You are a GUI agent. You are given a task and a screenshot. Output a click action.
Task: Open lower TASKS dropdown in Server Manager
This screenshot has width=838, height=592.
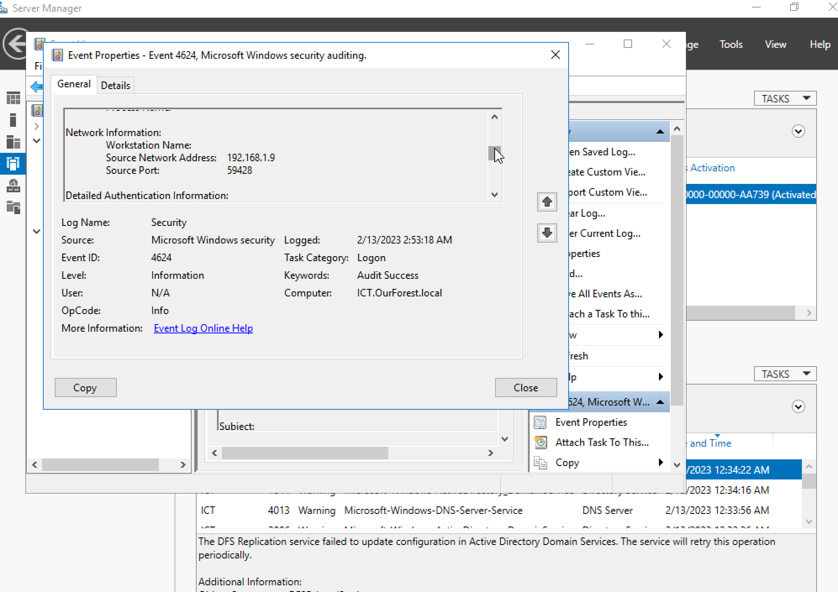(x=785, y=374)
